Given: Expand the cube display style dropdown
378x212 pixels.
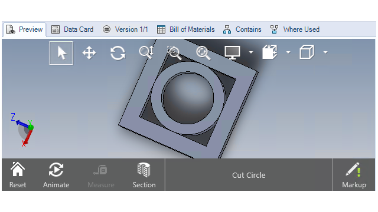Looking at the screenshot, I should 325,52.
